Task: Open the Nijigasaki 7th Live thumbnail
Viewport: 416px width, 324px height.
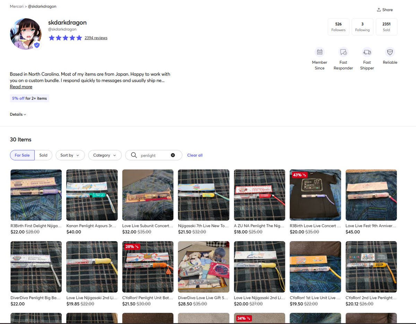Action: tap(203, 195)
